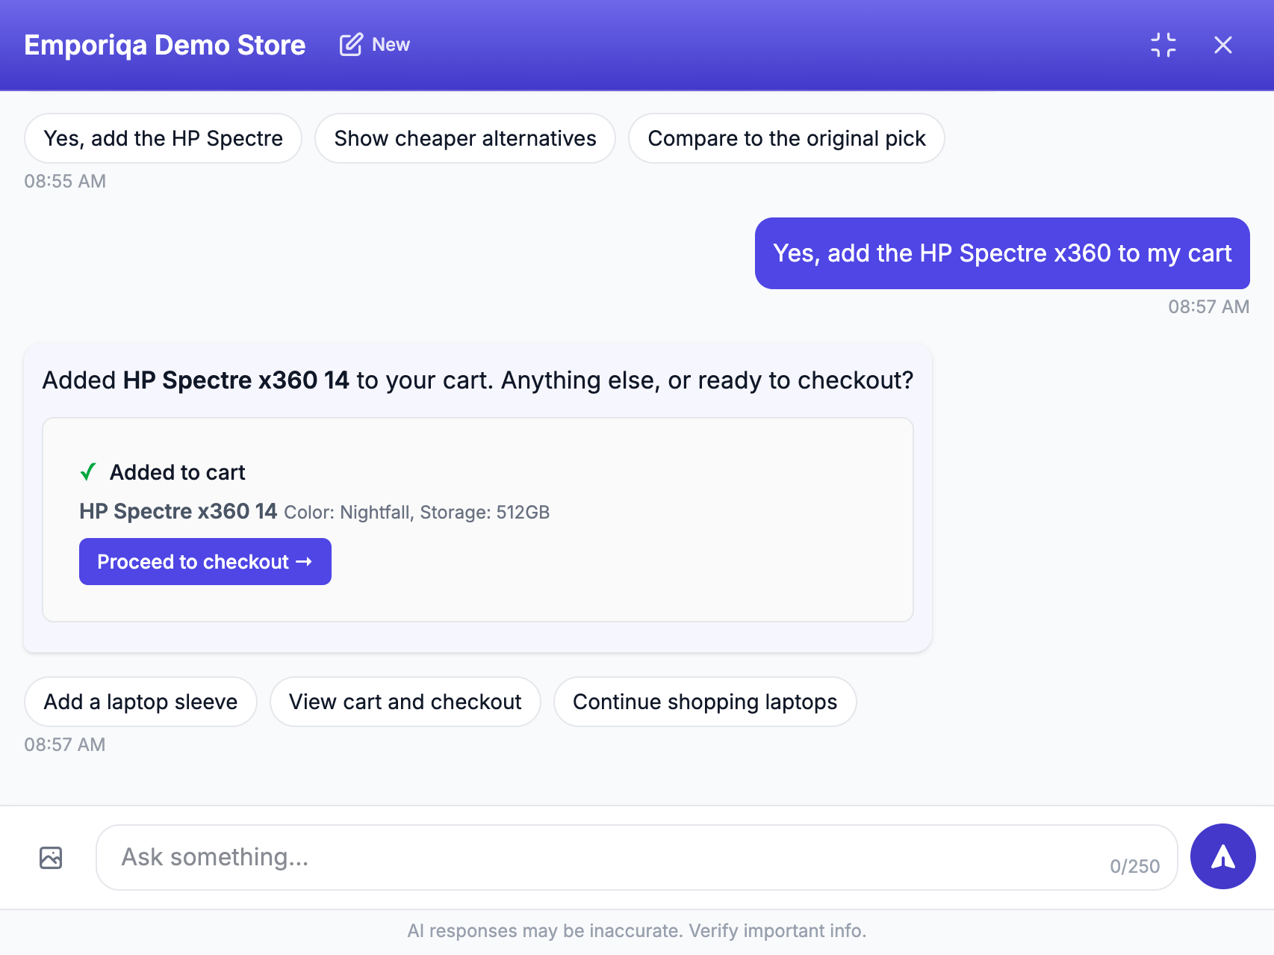The width and height of the screenshot is (1274, 955).
Task: Click the green 'Added to cart' checkmark
Action: [x=88, y=472]
